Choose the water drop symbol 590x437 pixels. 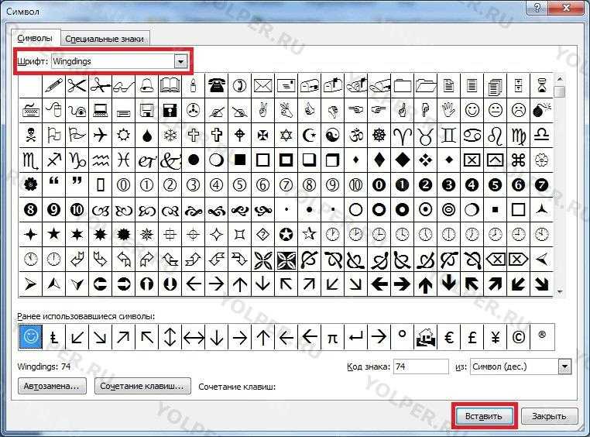pyautogui.click(x=146, y=135)
